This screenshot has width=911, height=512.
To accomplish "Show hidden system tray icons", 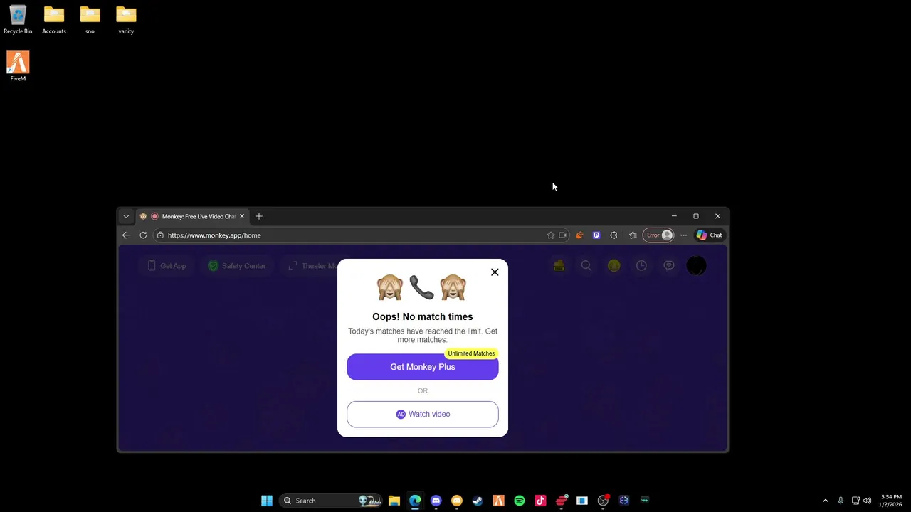I will tap(826, 501).
